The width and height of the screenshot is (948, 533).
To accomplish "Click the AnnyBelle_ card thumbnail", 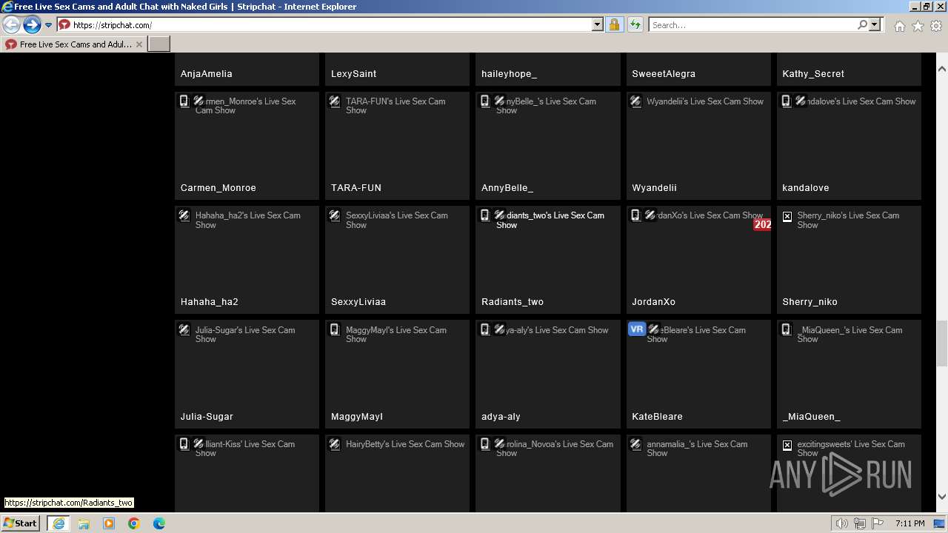I will (548, 146).
